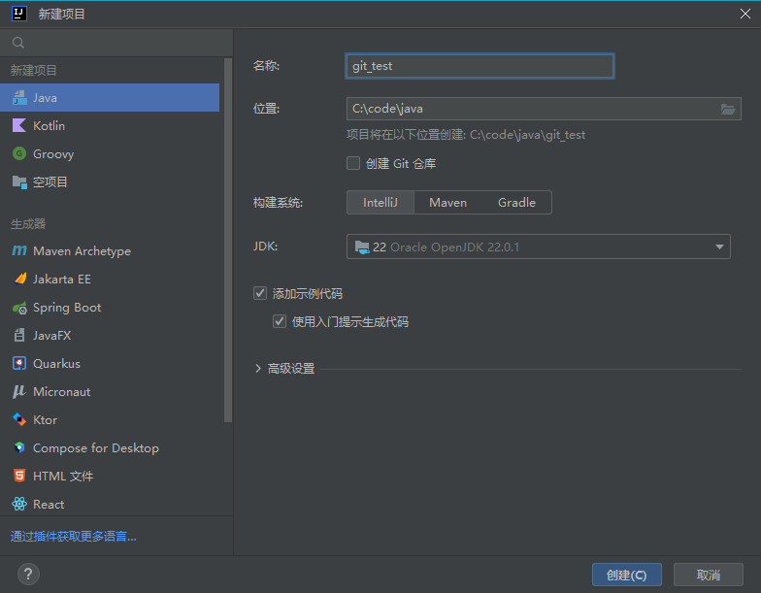Click the empty project folder icon
Viewport: 761px width, 593px height.
[19, 182]
